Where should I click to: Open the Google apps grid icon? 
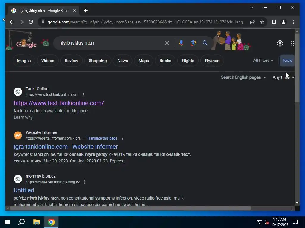click(292, 43)
